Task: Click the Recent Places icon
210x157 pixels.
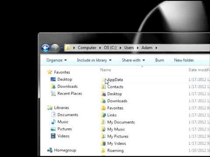Action: point(53,93)
